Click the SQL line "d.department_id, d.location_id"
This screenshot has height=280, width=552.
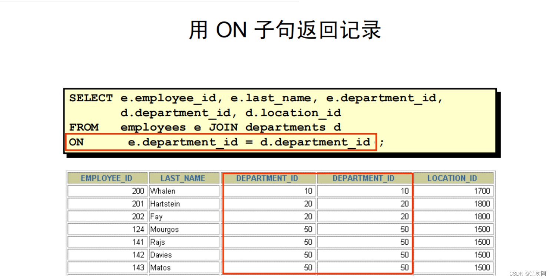tap(231, 113)
